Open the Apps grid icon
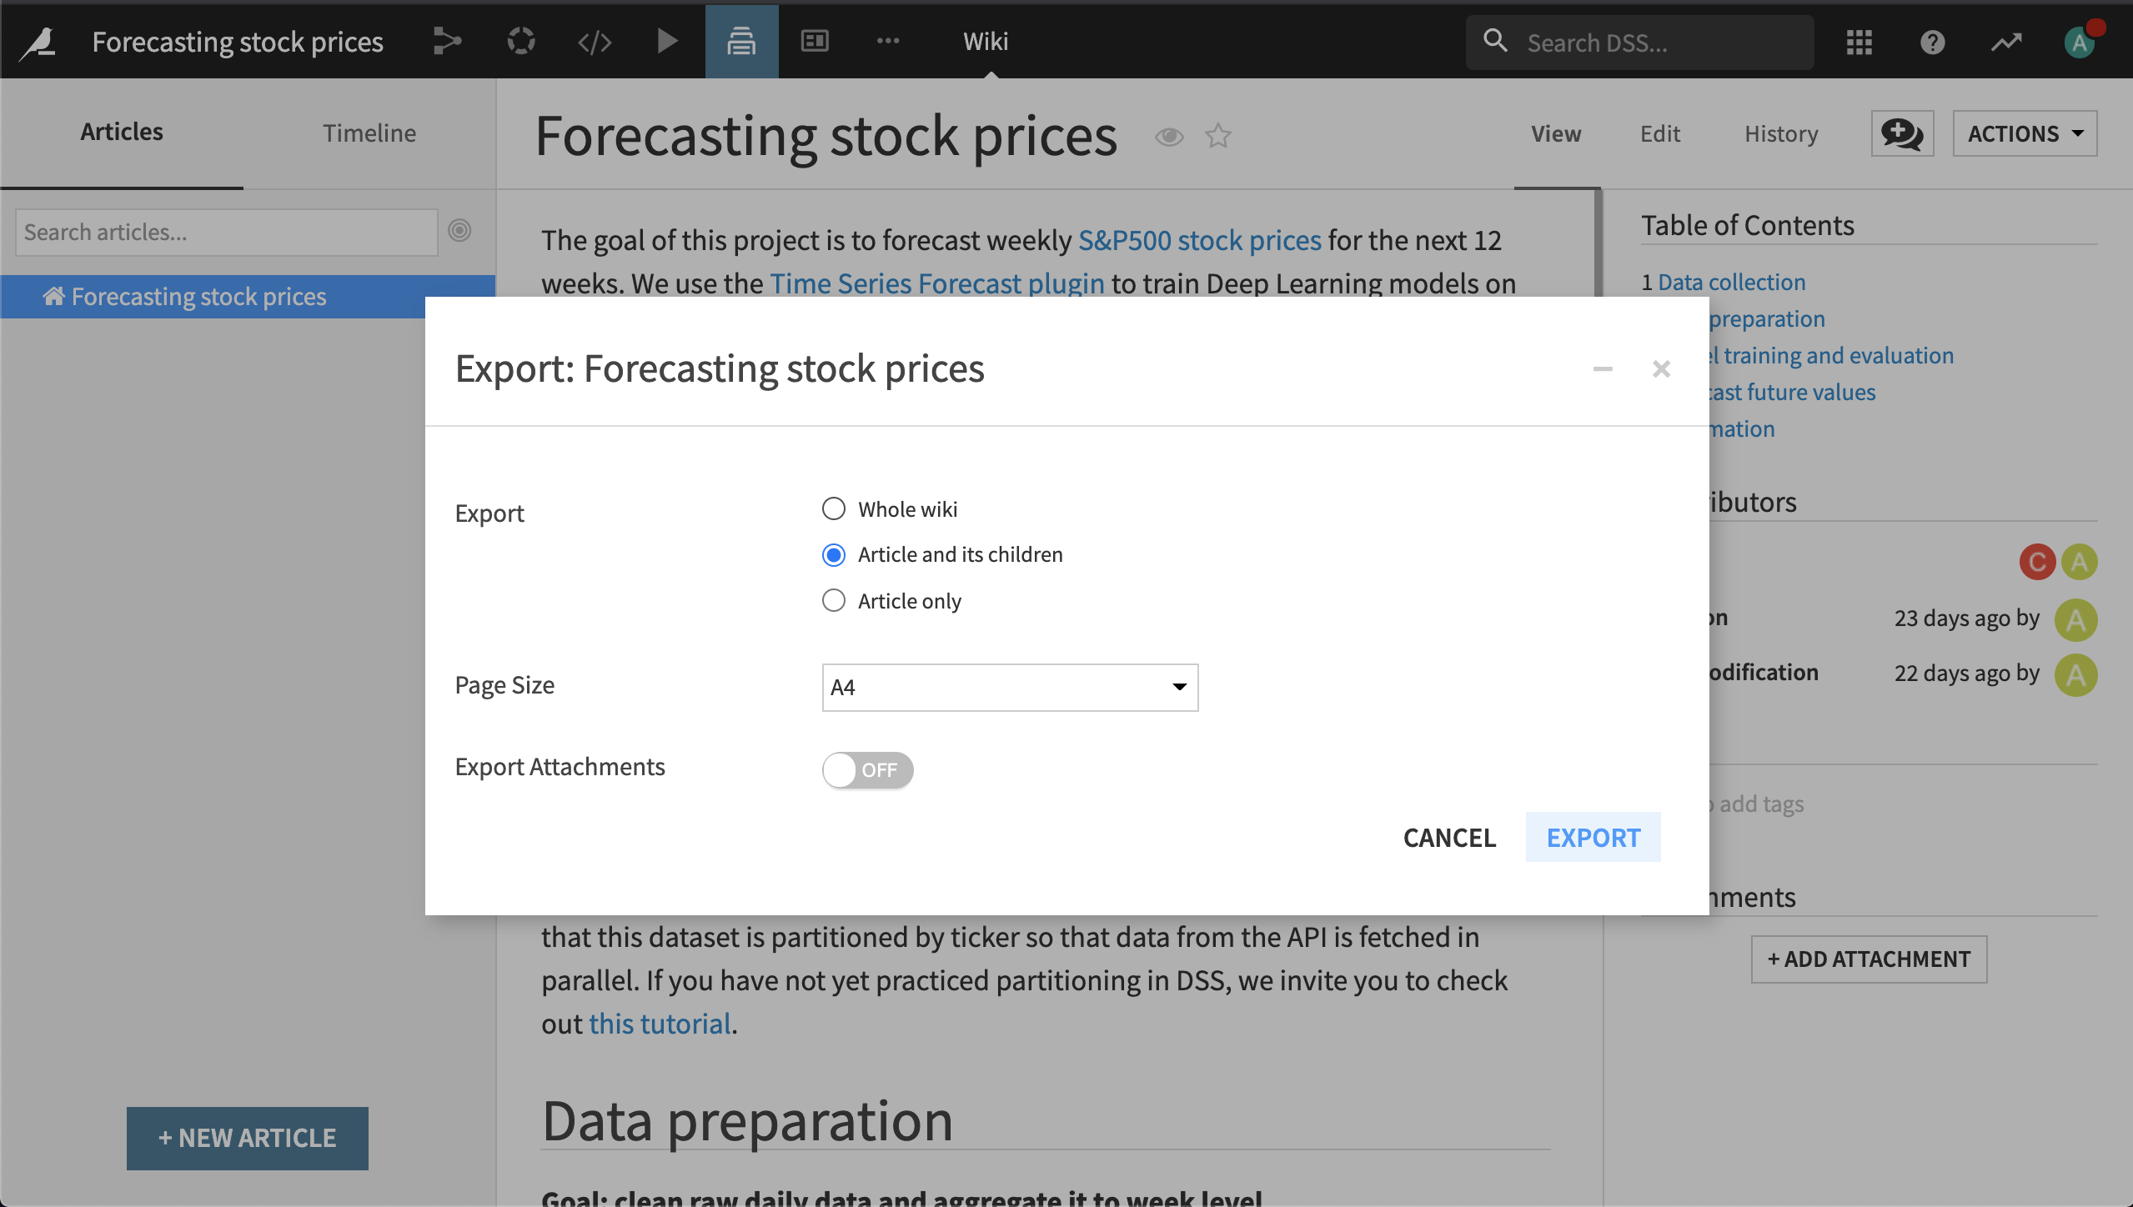 [x=1859, y=41]
